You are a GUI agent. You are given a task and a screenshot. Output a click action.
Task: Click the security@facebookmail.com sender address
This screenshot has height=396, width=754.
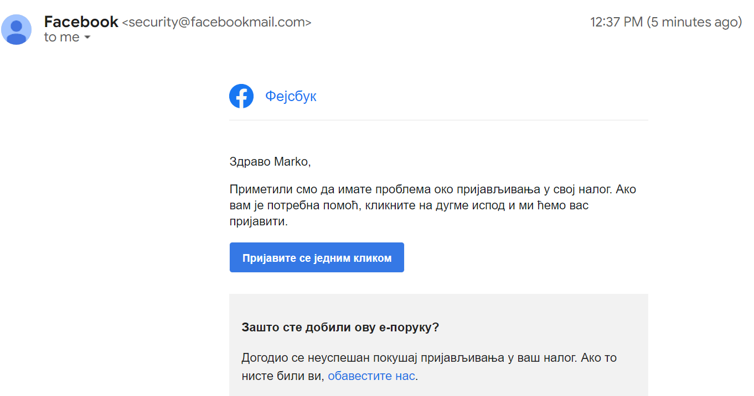[216, 23]
